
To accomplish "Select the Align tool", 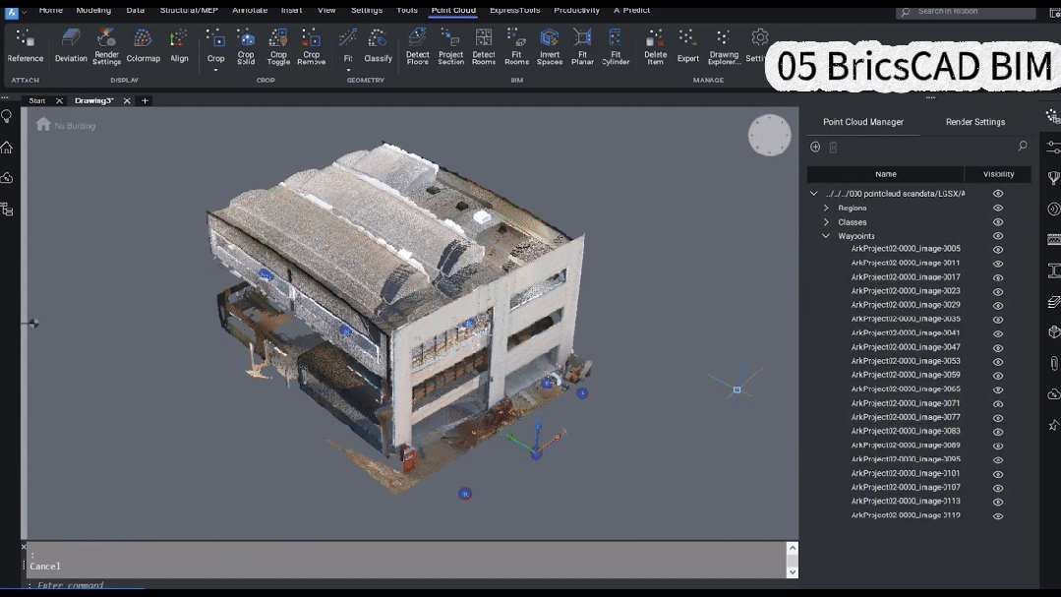I will 179,46.
